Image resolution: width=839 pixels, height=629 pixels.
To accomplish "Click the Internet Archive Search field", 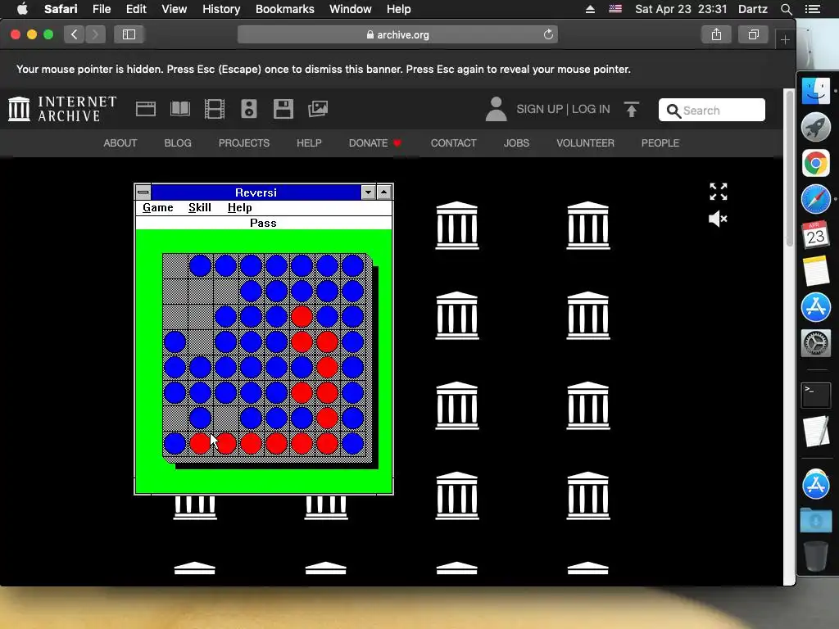I will pyautogui.click(x=712, y=111).
